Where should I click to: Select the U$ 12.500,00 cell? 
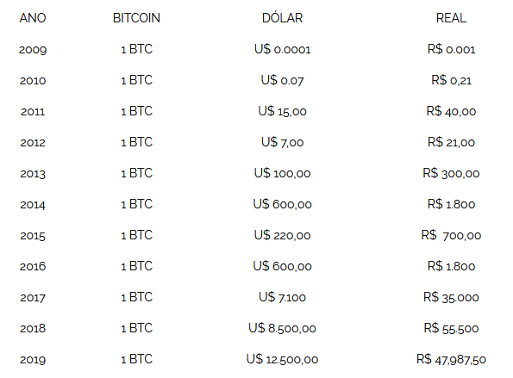point(282,359)
